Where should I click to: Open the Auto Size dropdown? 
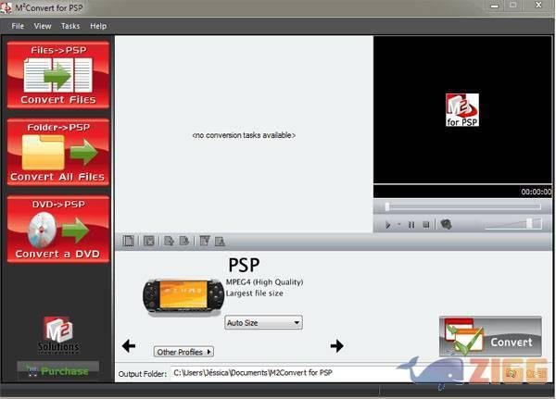[x=264, y=322]
